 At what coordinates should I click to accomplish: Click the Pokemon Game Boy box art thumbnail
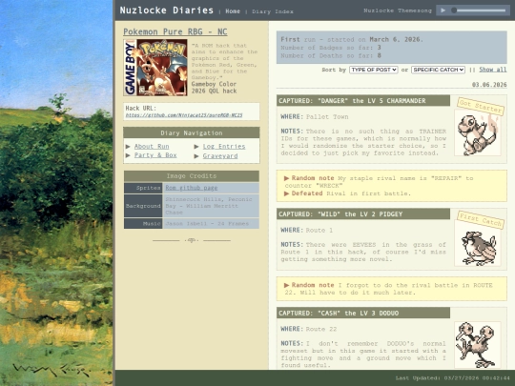point(155,68)
